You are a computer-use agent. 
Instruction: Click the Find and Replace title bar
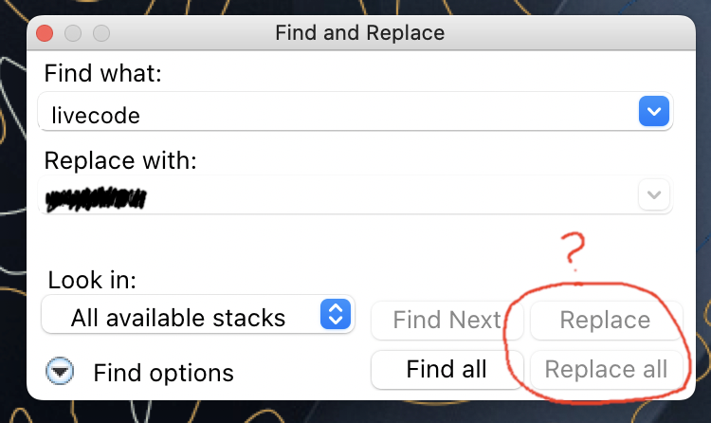(x=359, y=33)
